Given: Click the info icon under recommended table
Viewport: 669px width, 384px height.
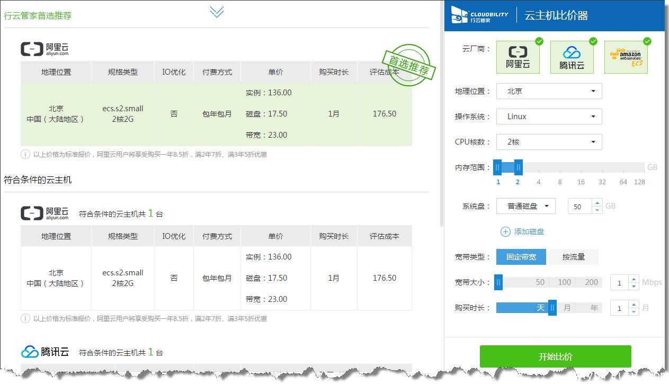Looking at the screenshot, I should [25, 155].
